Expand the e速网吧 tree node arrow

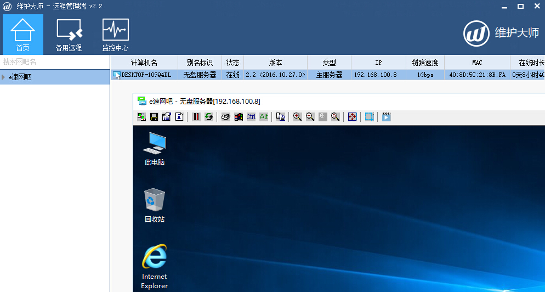pos(3,77)
